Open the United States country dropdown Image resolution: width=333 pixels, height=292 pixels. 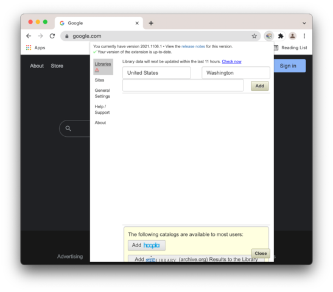click(156, 73)
